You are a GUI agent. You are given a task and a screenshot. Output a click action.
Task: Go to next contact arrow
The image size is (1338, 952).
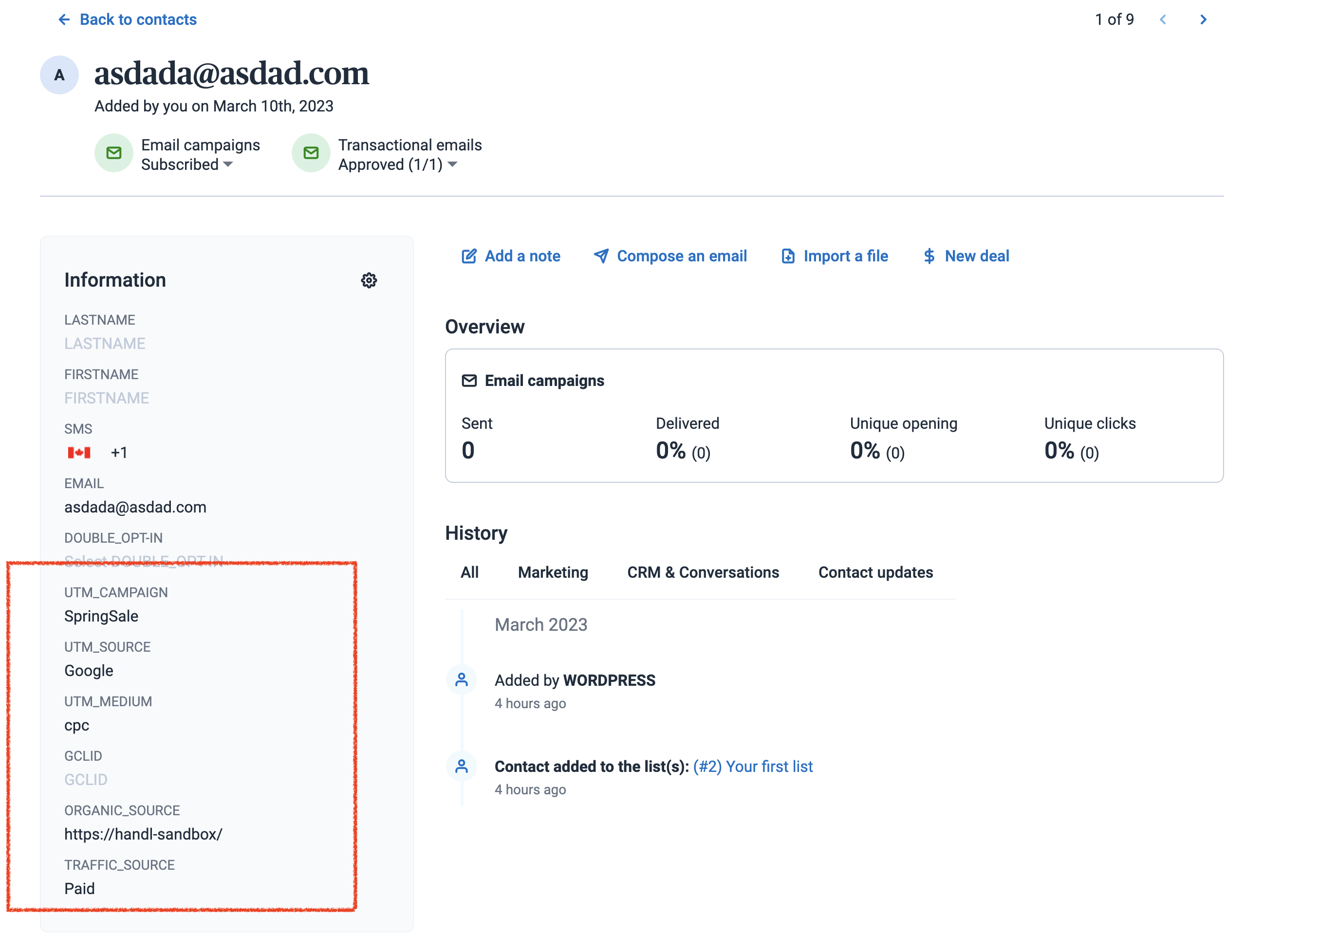click(x=1203, y=20)
